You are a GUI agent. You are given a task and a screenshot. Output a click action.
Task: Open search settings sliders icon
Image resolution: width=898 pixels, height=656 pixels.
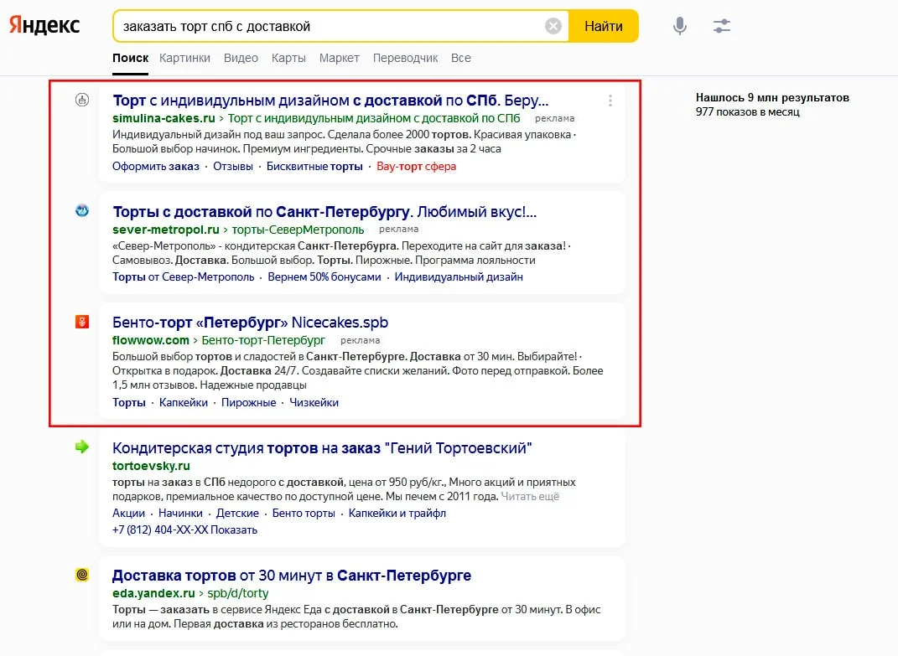[722, 26]
